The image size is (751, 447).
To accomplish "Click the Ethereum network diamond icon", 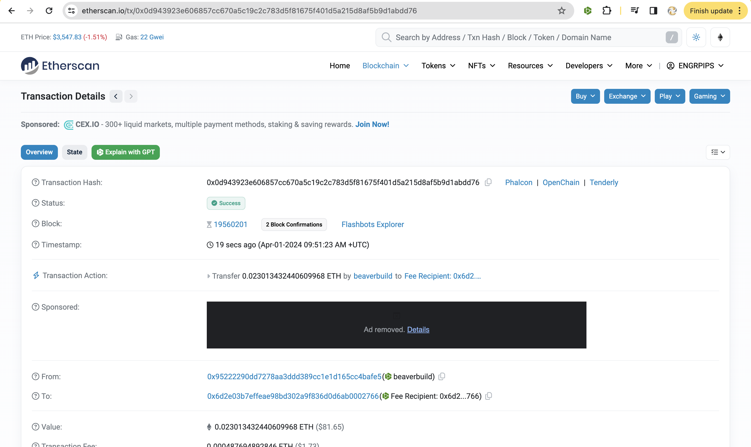I will click(x=720, y=37).
